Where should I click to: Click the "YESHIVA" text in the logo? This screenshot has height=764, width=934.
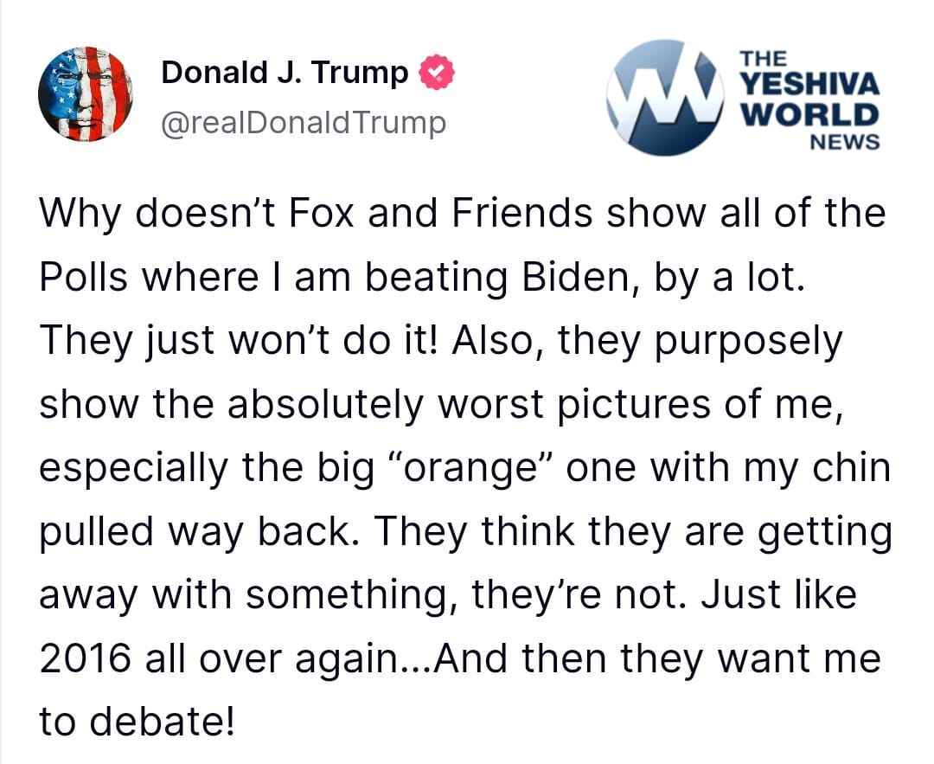tap(810, 85)
